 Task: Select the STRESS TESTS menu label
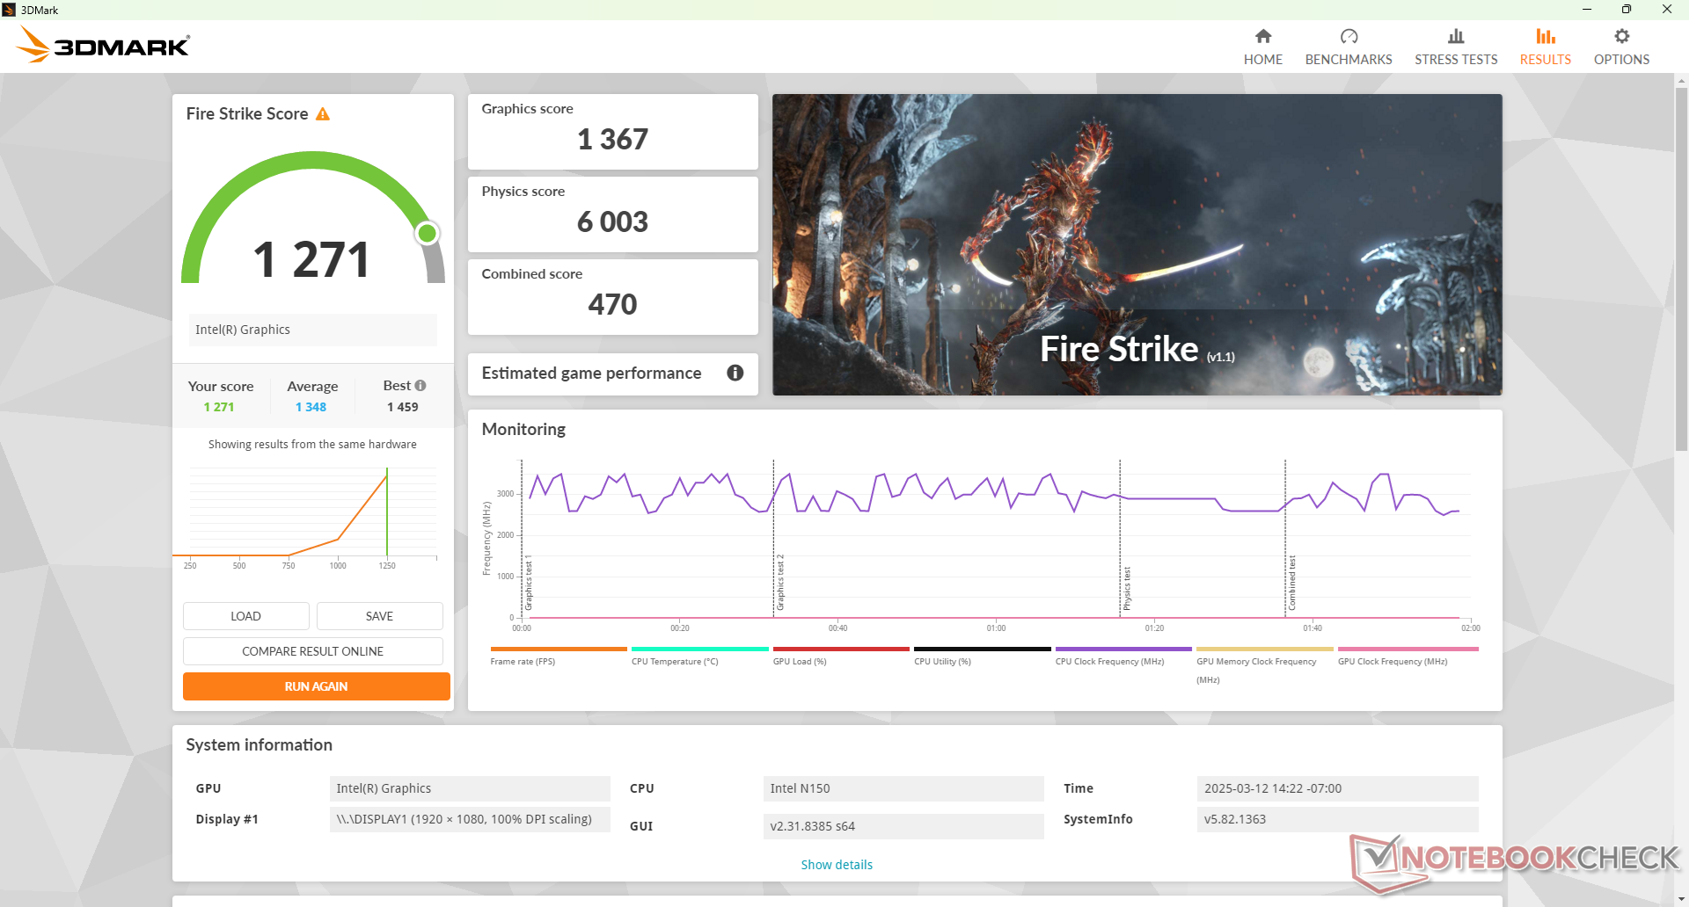coord(1456,60)
